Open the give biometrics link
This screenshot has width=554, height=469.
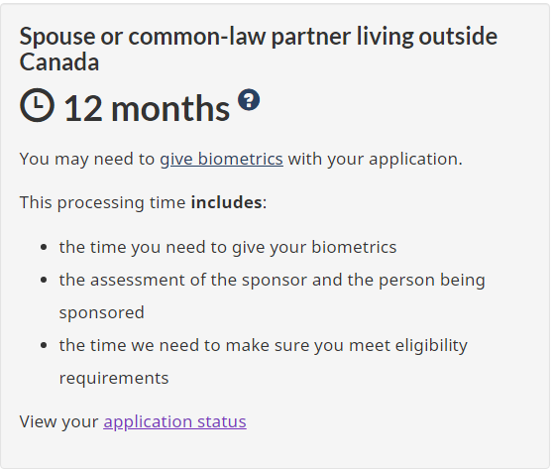222,159
